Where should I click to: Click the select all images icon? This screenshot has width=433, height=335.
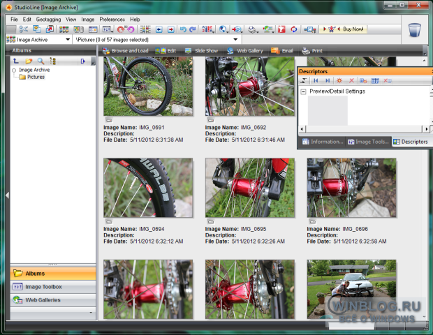pyautogui.click(x=145, y=29)
